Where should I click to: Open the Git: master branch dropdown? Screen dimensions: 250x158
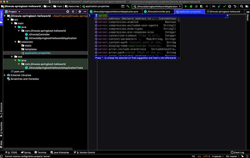coord(232,156)
